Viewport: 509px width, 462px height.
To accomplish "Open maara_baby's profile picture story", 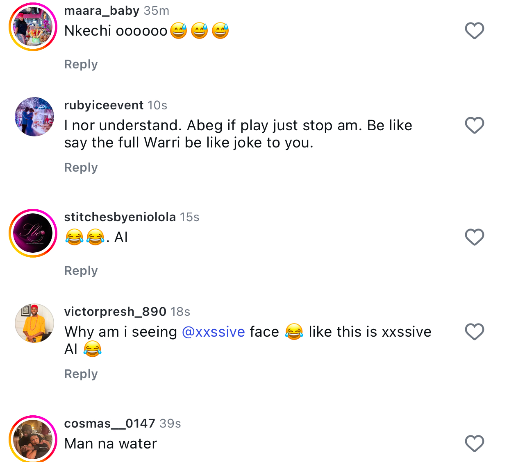I will [33, 27].
